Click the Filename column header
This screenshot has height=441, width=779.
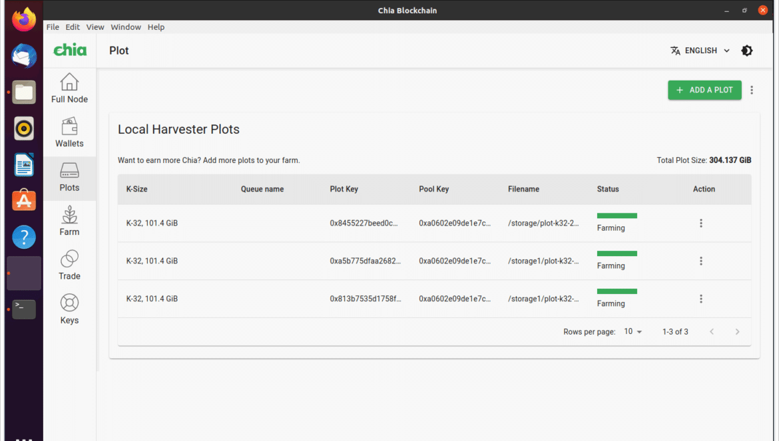click(523, 189)
